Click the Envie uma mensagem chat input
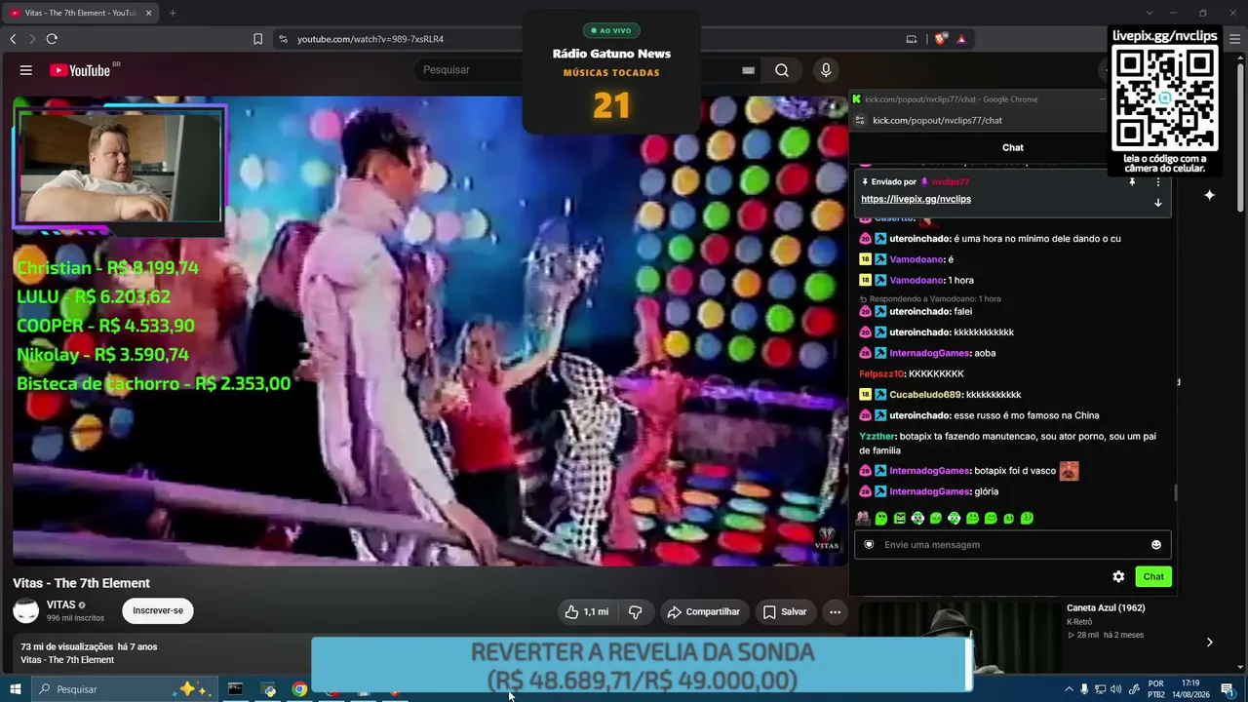The height and width of the screenshot is (702, 1248). pos(1012,545)
